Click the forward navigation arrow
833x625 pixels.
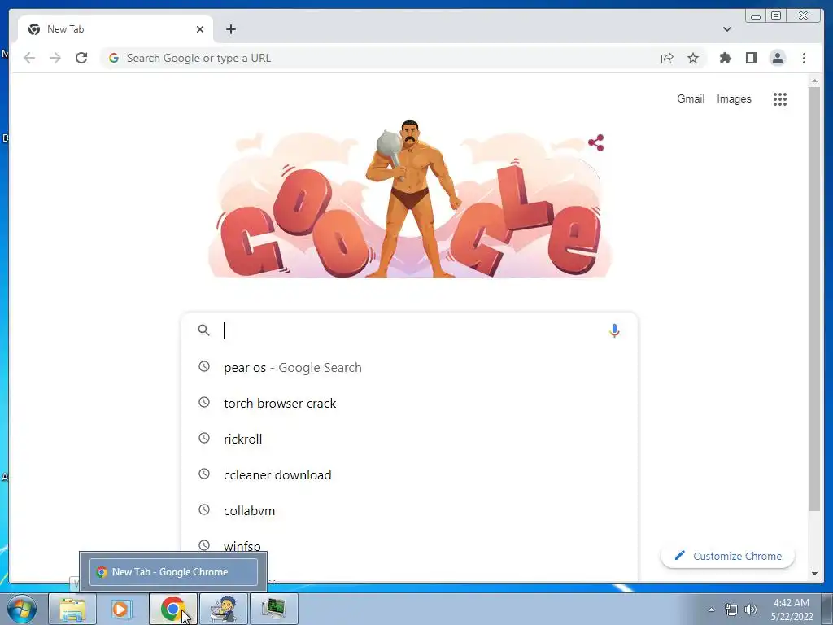(x=55, y=58)
